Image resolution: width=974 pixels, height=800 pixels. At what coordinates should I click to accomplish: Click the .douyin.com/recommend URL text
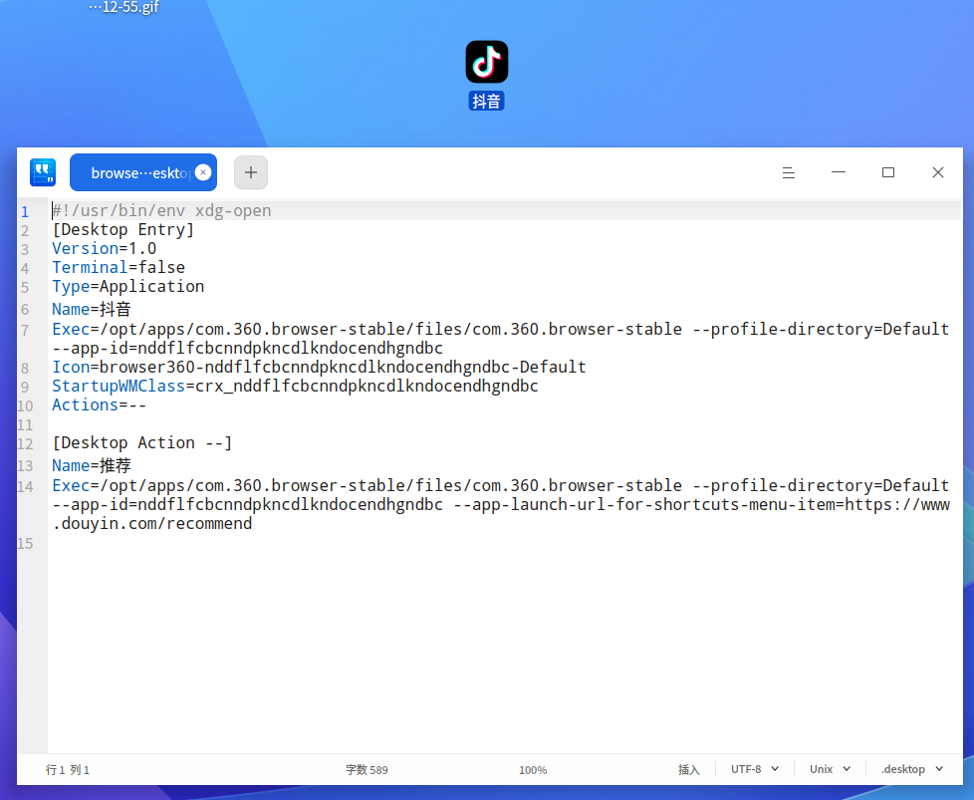click(x=152, y=523)
